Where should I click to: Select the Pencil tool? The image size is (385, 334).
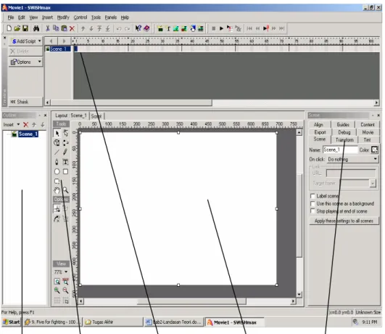[x=65, y=152]
